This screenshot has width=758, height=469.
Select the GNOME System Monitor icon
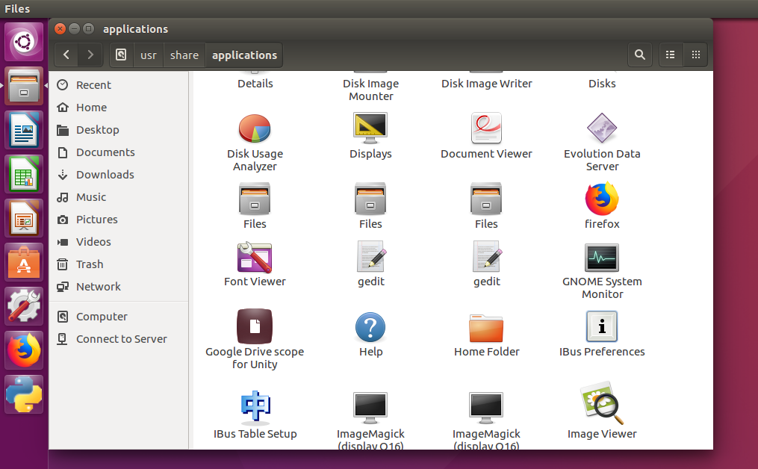pos(602,258)
